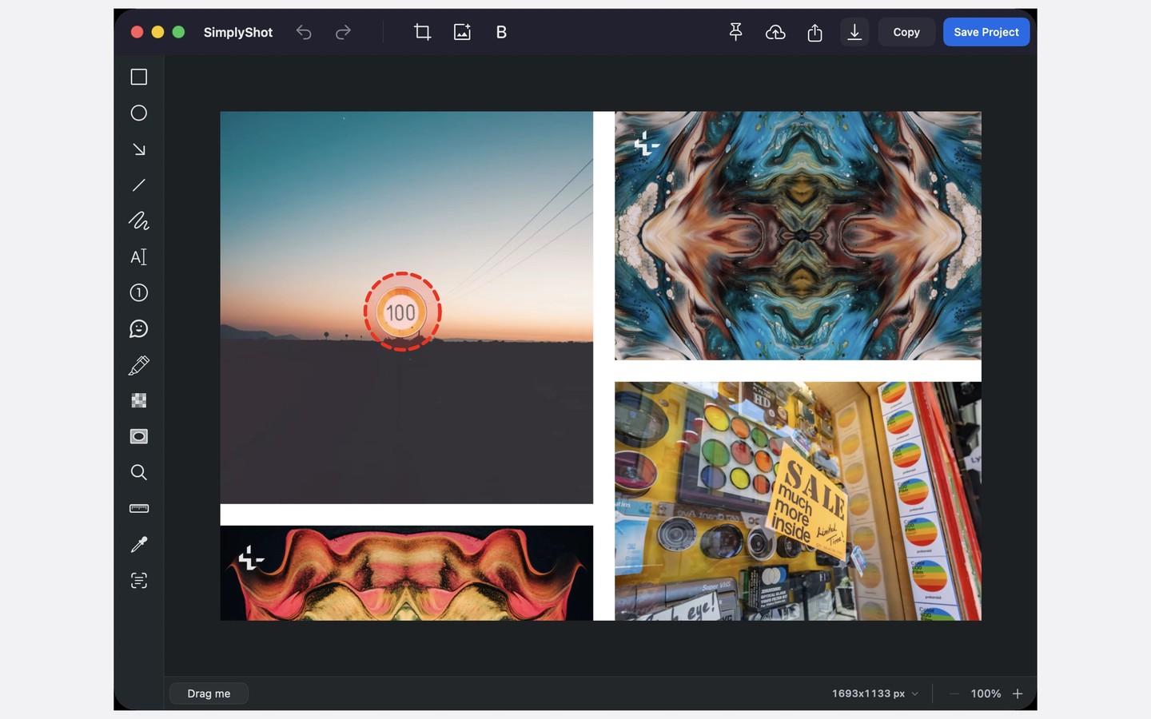1151x719 pixels.
Task: Upload the screenshot to cloud
Action: 775,32
